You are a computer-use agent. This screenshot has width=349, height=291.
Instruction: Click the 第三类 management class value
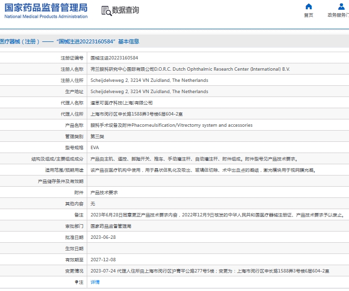tap(97, 136)
